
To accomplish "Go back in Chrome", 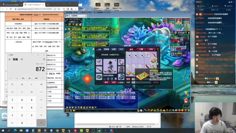I will tap(3, 9).
